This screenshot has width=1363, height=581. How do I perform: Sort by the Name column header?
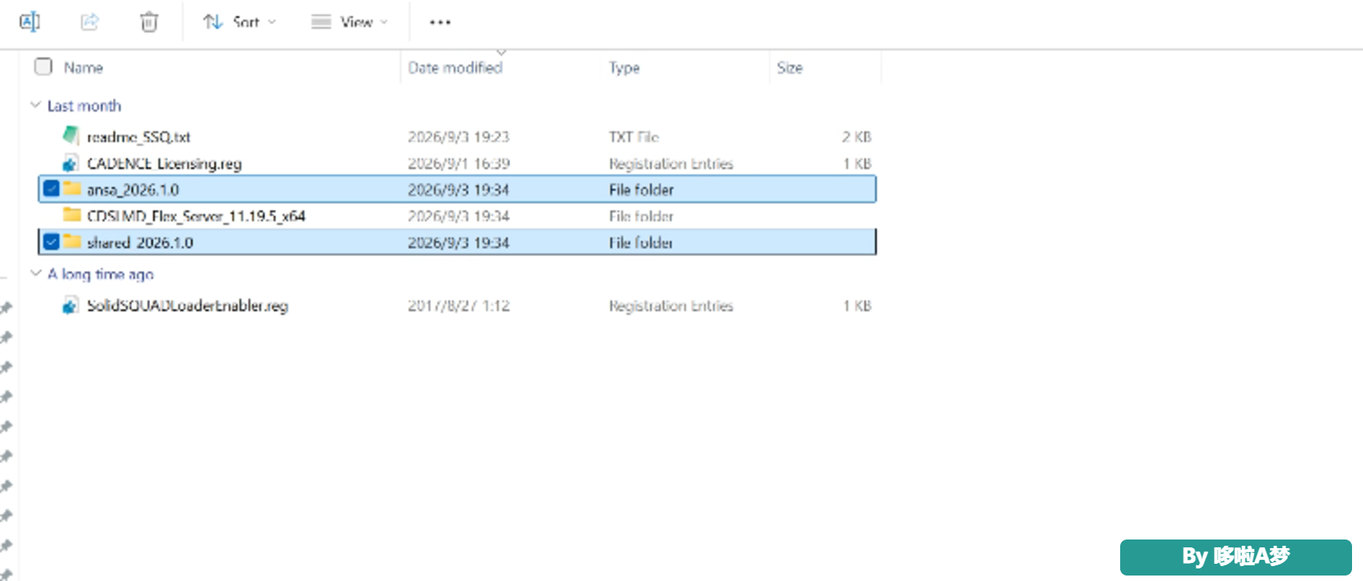pos(83,67)
